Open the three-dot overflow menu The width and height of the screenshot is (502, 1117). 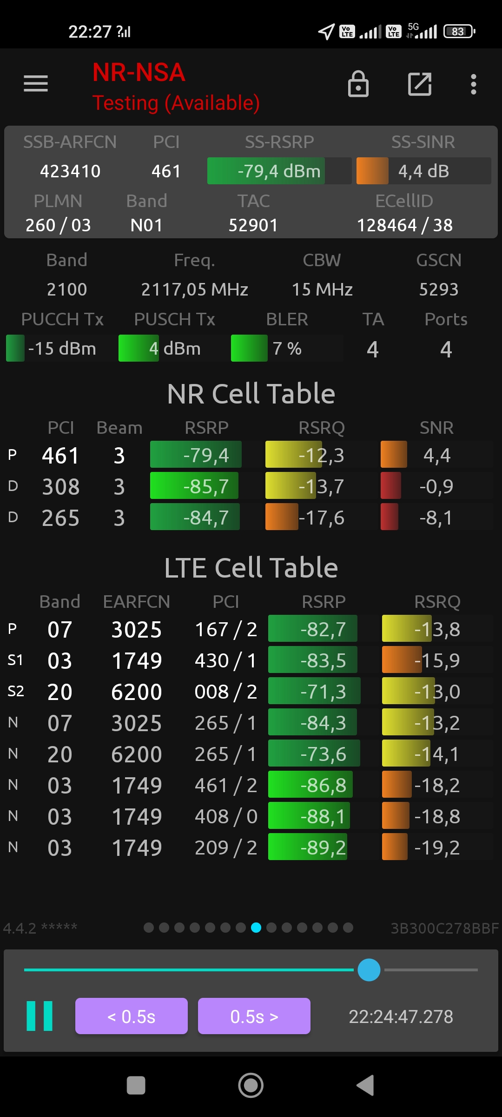click(x=473, y=84)
